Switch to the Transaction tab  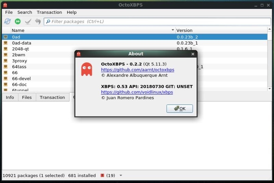point(52,97)
